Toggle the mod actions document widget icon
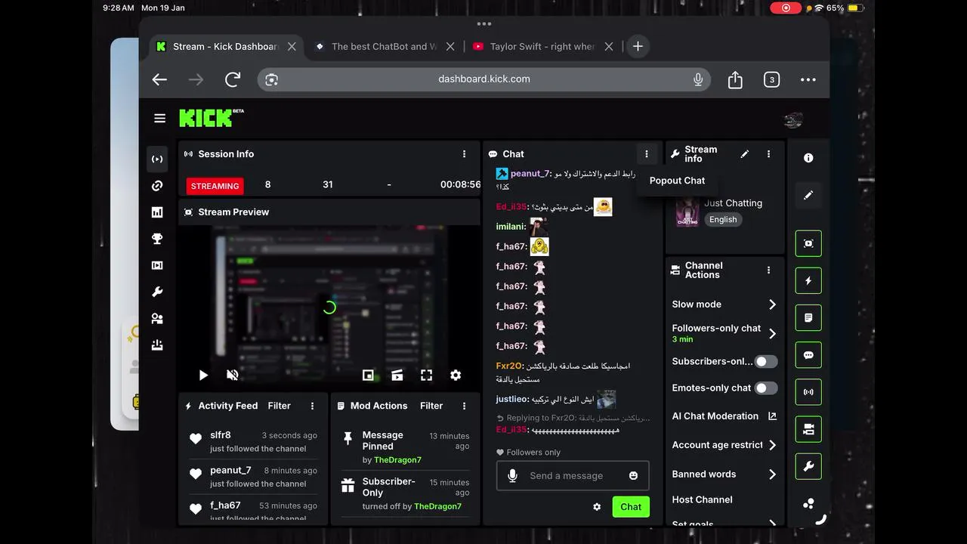 point(808,318)
